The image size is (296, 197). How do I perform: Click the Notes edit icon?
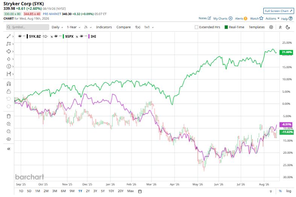[x=209, y=18]
